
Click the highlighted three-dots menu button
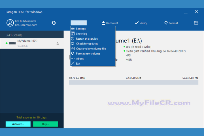[x=78, y=23]
